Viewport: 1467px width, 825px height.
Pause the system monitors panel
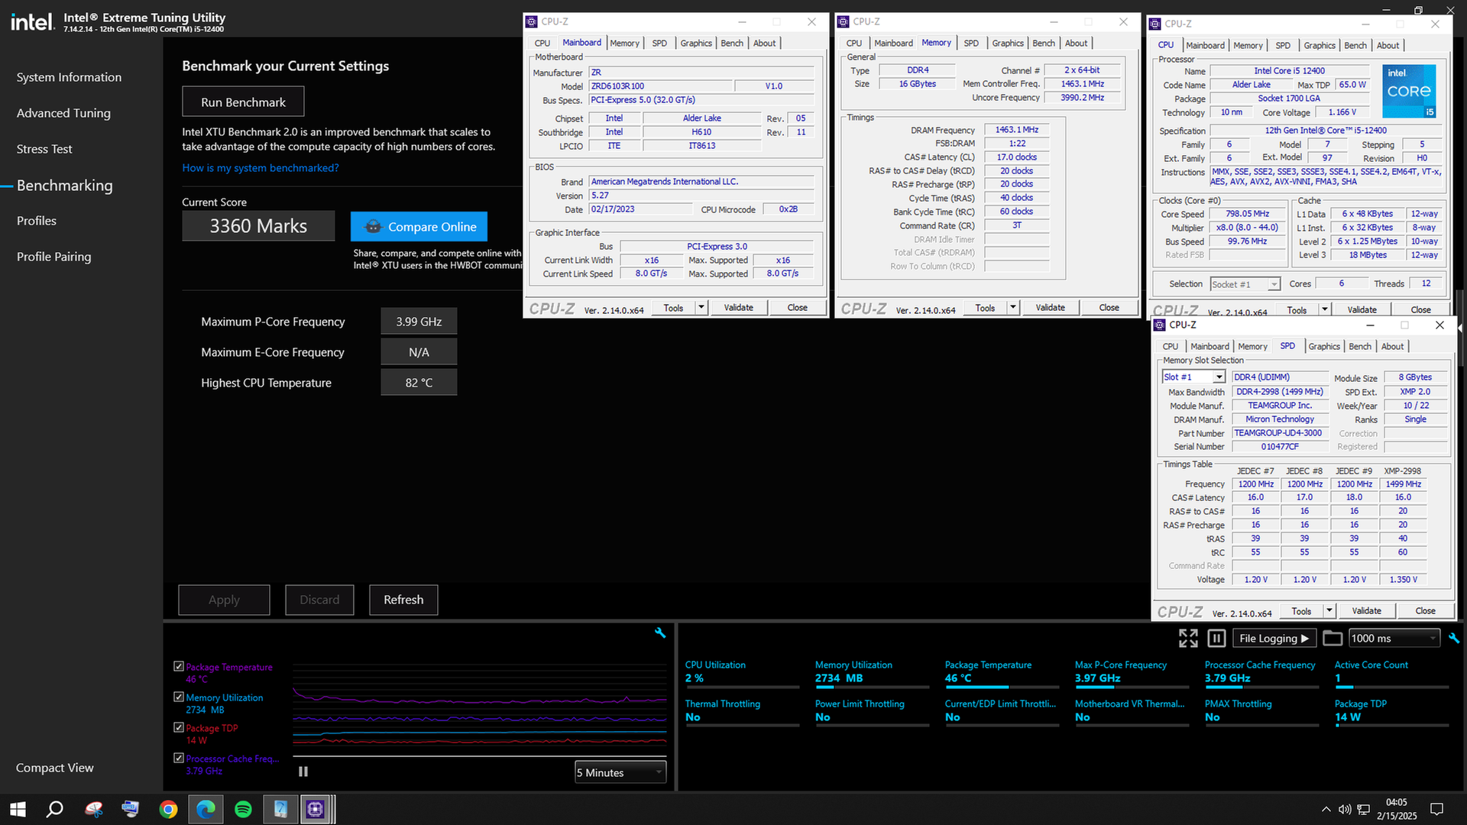1217,638
